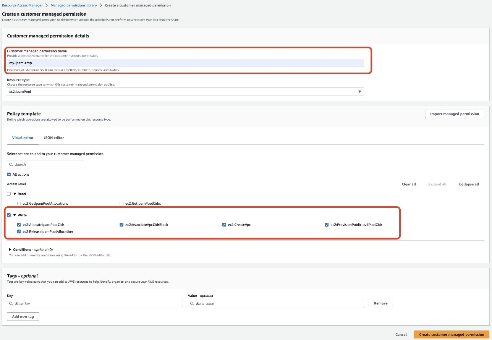Uncheck ec2:AssociateVpcCidrBlock checkbox
The width and height of the screenshot is (492, 340).
tap(121, 225)
